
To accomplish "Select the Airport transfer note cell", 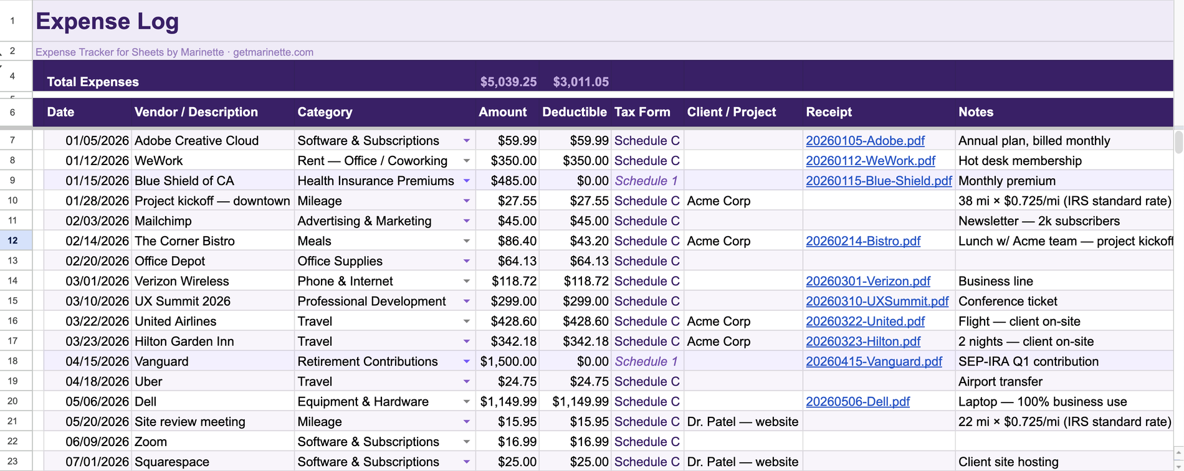I will pos(1064,381).
